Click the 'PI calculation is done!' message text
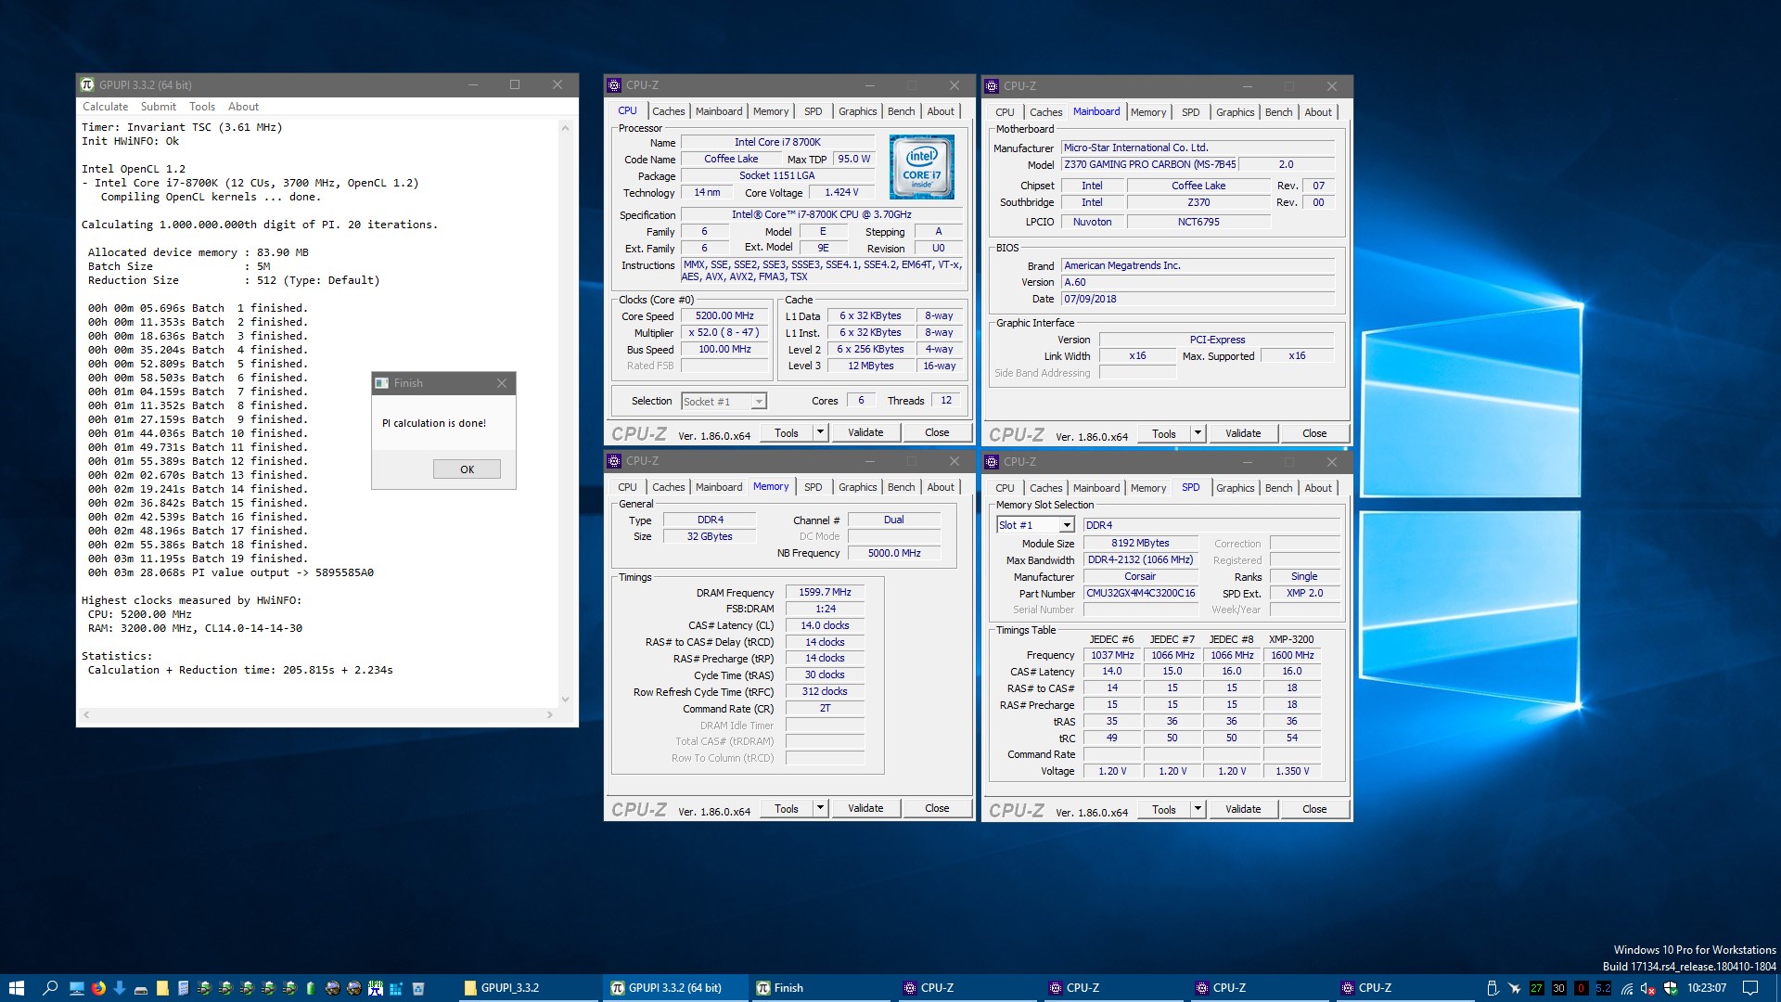 click(434, 423)
